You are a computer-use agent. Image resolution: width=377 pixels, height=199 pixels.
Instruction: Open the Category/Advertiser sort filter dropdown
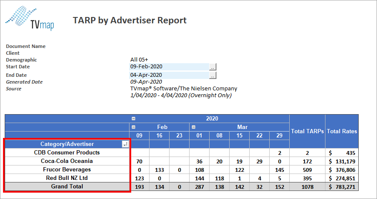click(126, 144)
